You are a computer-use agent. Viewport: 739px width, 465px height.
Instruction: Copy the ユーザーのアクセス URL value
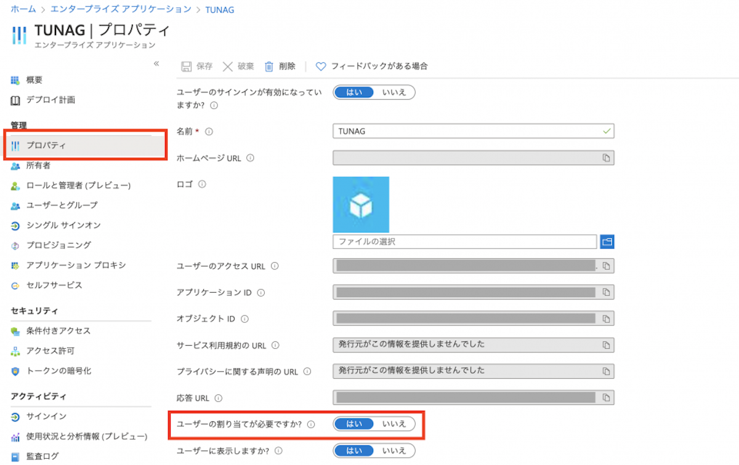click(606, 266)
